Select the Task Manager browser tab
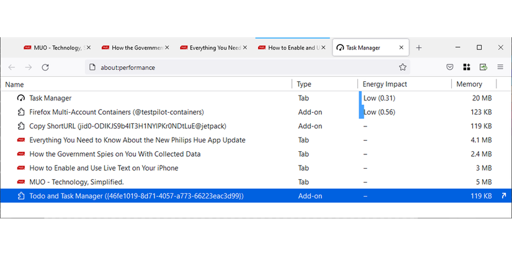 (371, 48)
